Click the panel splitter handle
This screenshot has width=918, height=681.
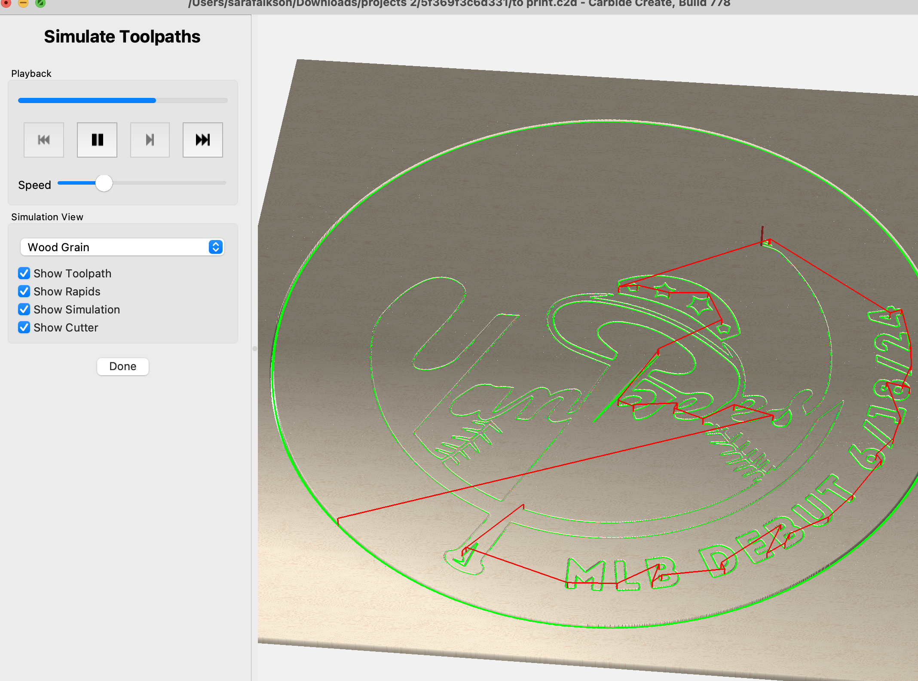[x=254, y=349]
